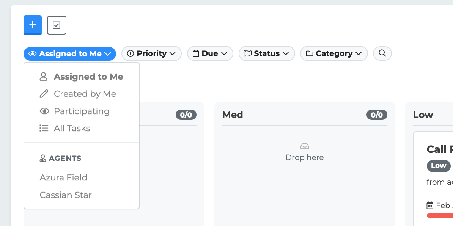Image resolution: width=453 pixels, height=226 pixels.
Task: Open the search magnifier icon
Action: pyautogui.click(x=382, y=53)
